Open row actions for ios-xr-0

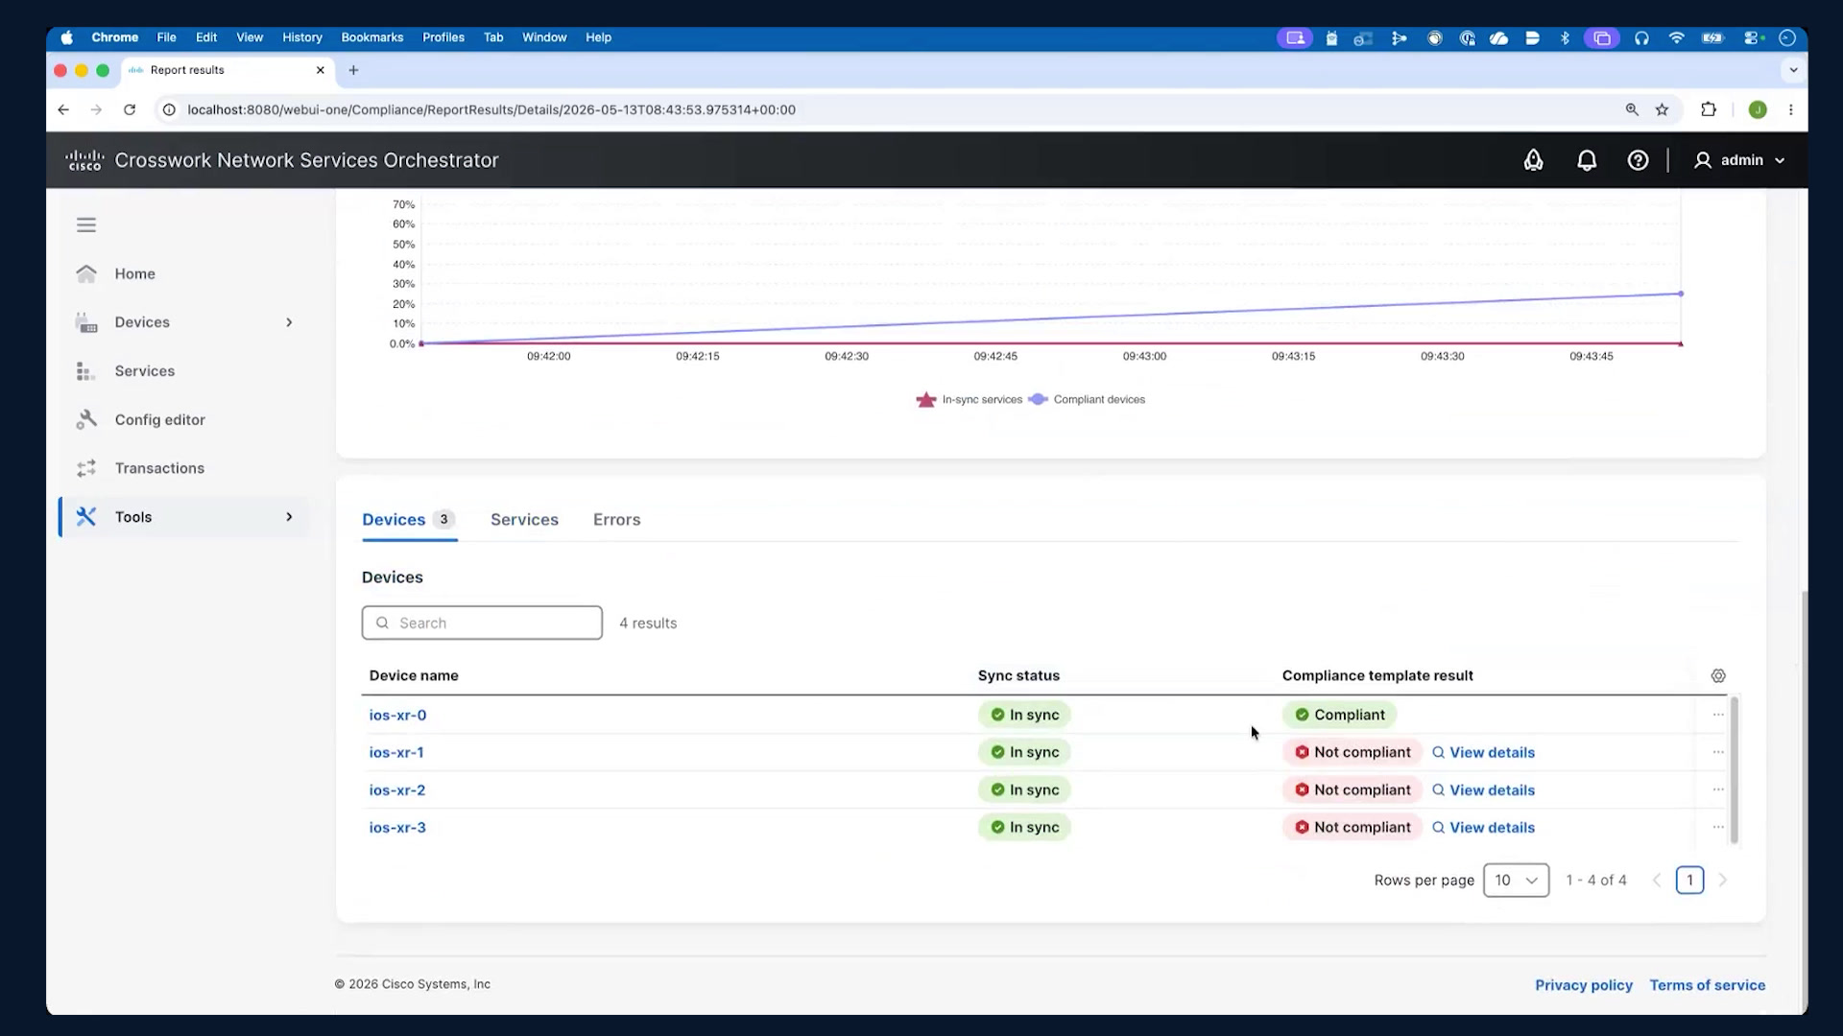(1718, 715)
